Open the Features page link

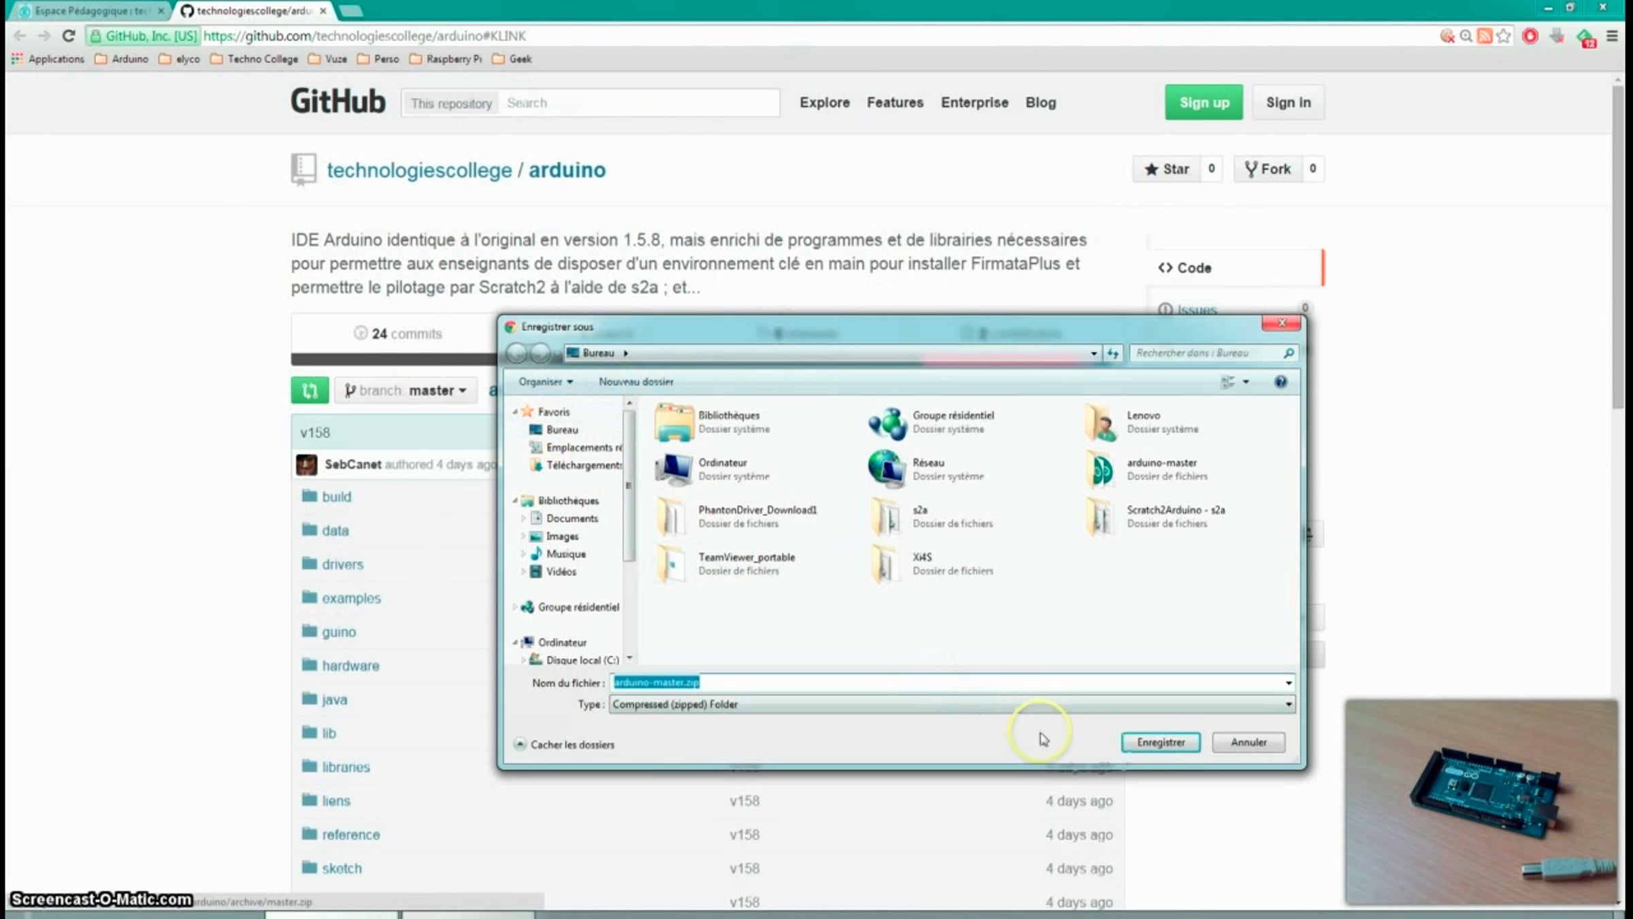pyautogui.click(x=895, y=103)
